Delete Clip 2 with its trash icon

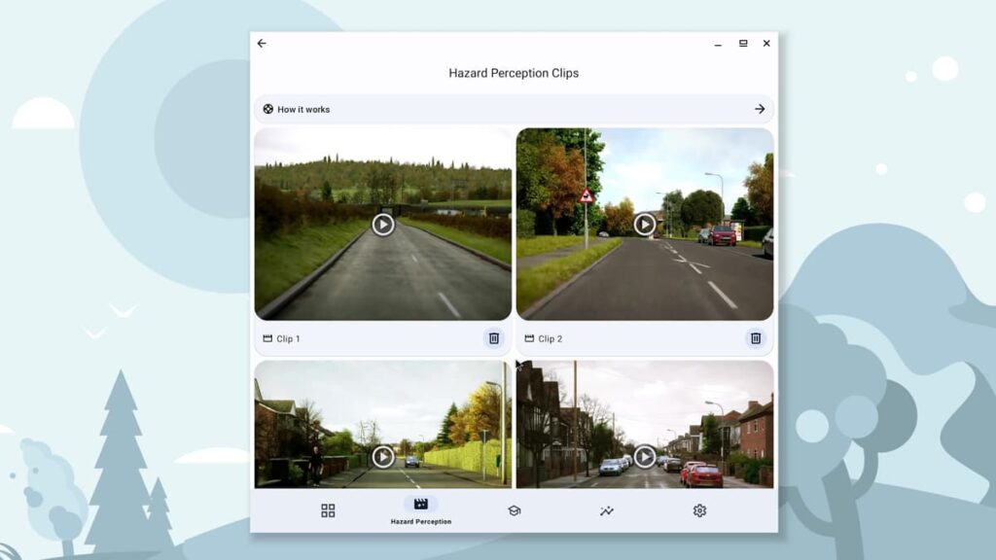[x=755, y=338]
